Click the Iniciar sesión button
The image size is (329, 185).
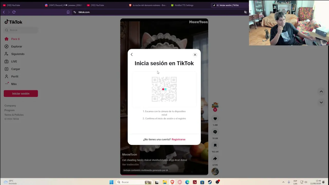[x=21, y=94]
